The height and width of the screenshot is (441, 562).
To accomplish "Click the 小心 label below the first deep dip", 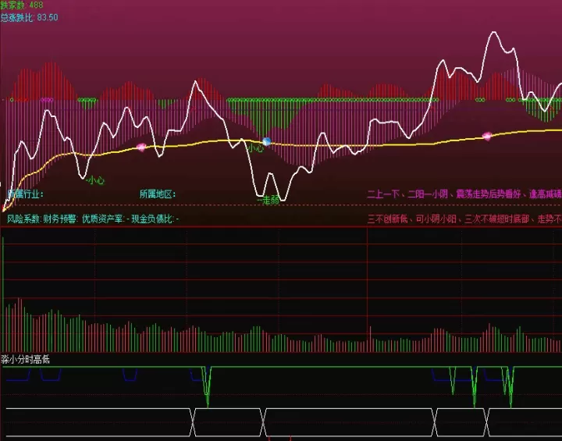I will pyautogui.click(x=95, y=180).
